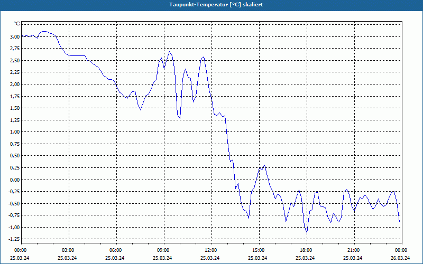Click the '25.03.24' date under 18:00
The image size is (423, 264).
pos(306,258)
